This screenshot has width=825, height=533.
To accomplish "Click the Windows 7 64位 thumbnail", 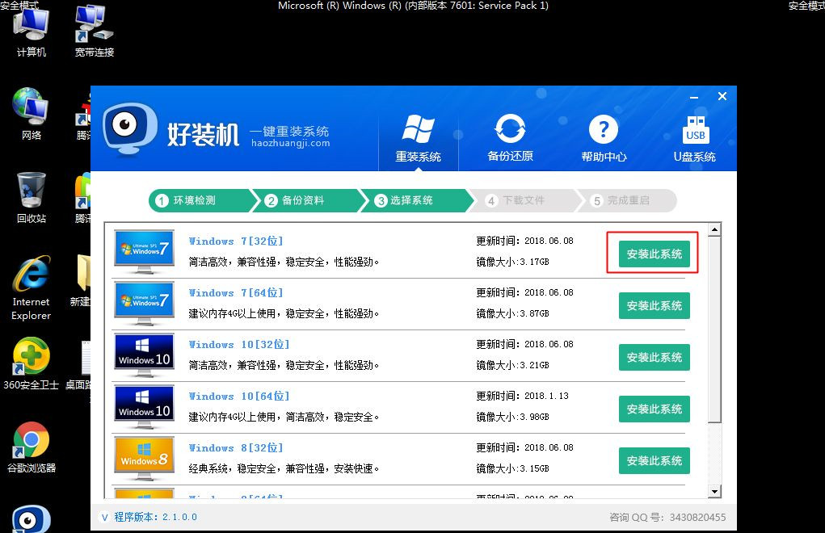I will click(143, 305).
